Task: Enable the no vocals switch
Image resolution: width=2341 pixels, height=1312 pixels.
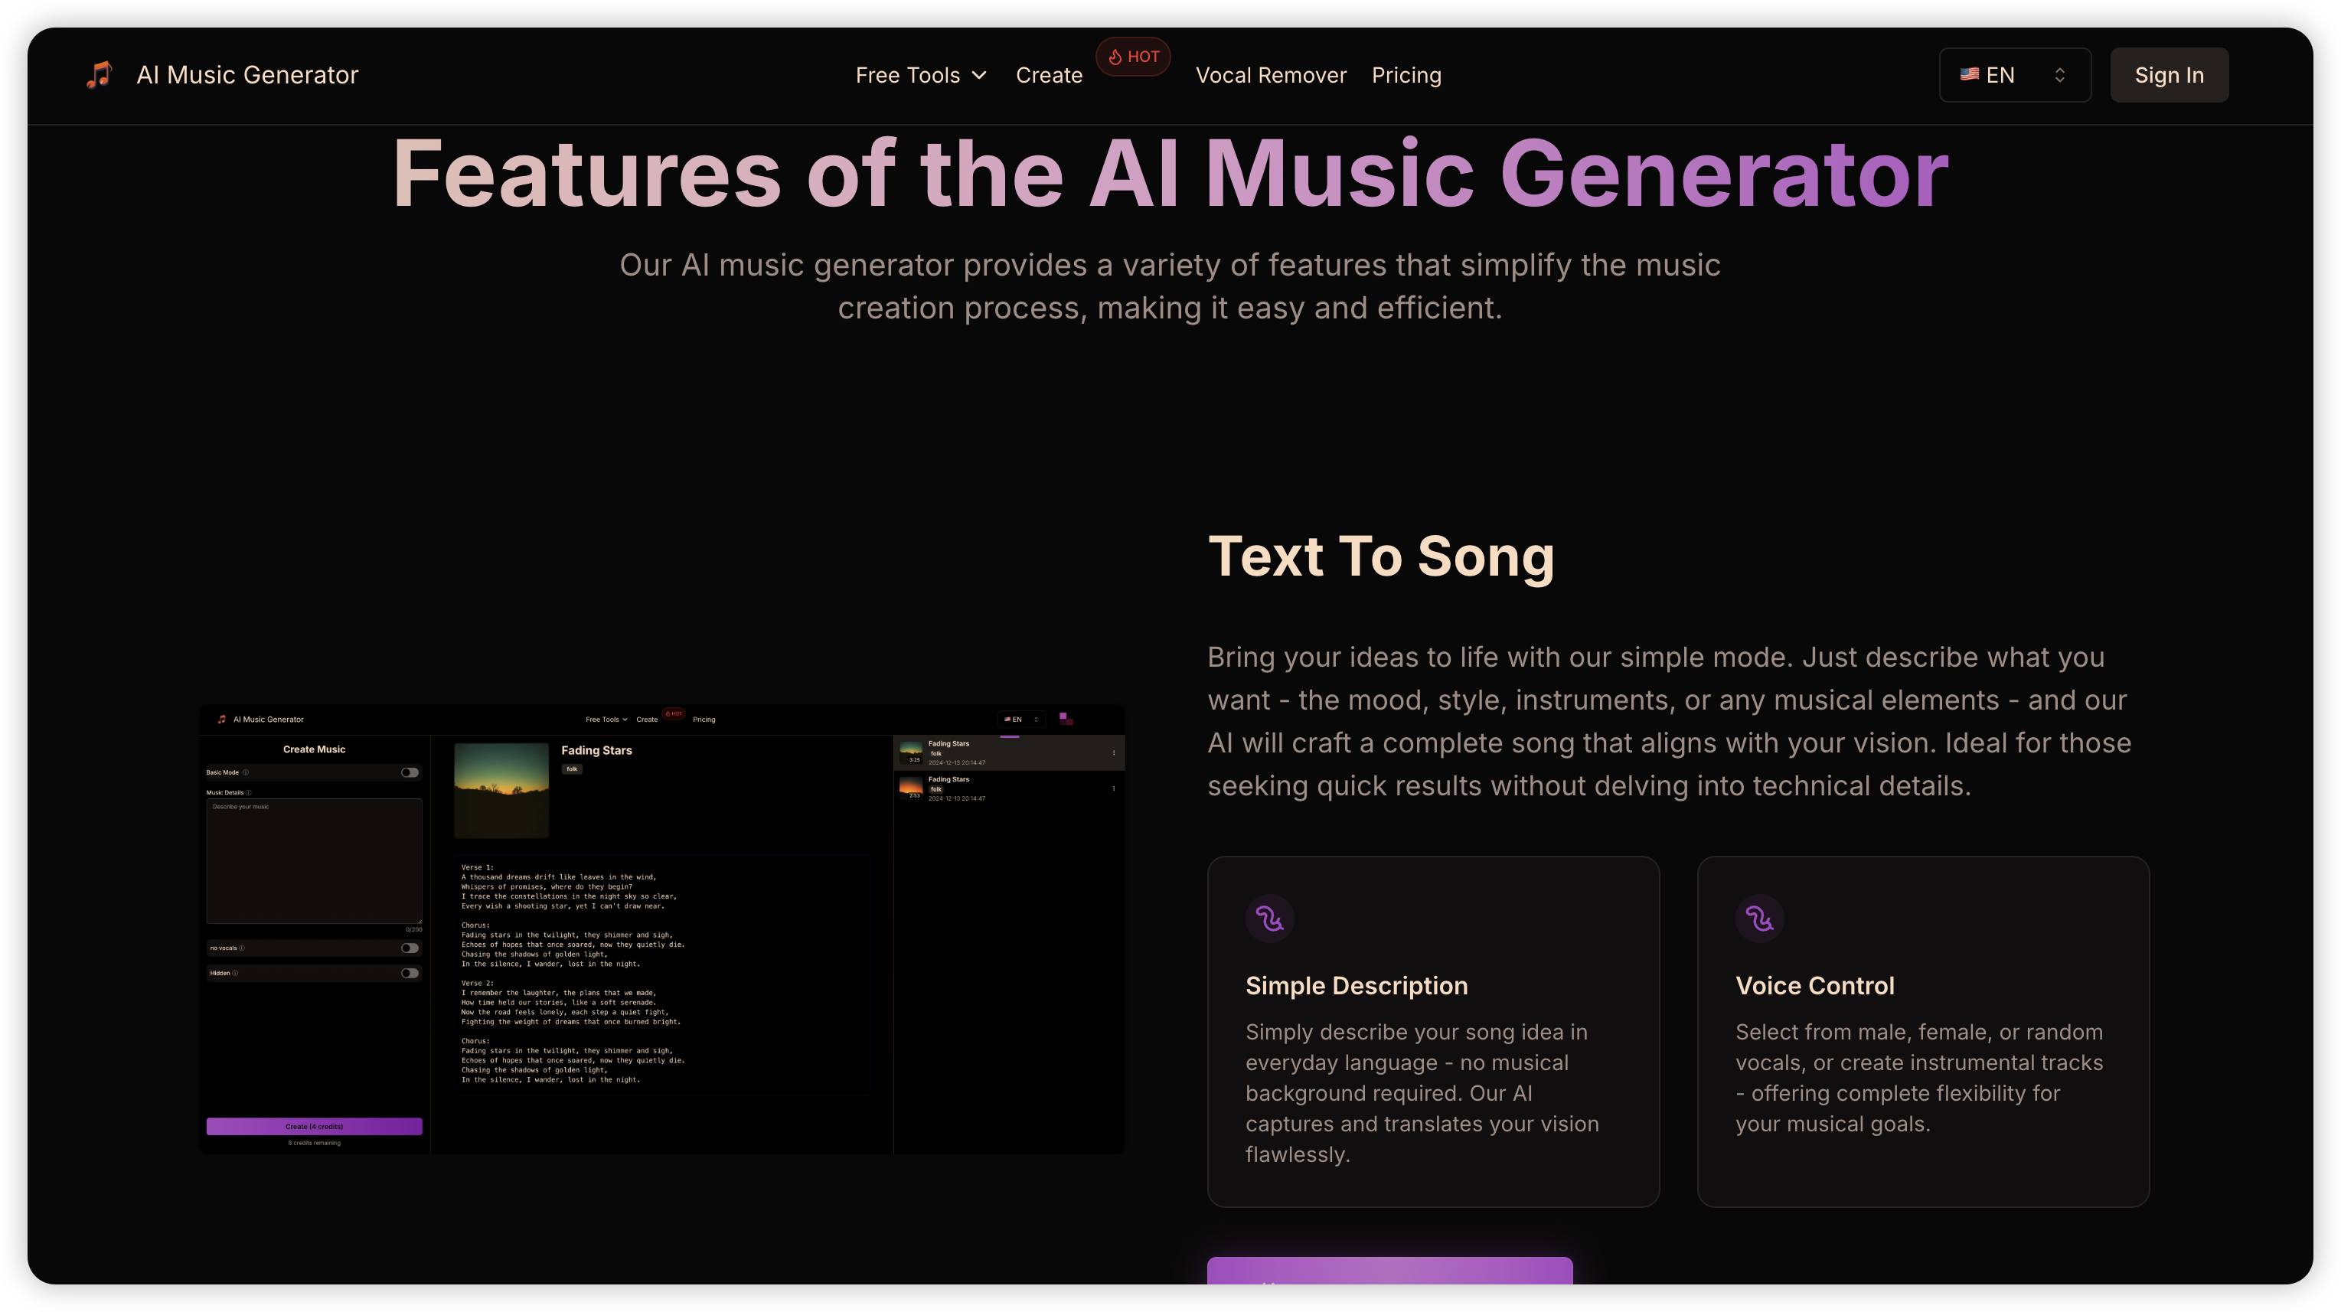Action: (x=410, y=948)
